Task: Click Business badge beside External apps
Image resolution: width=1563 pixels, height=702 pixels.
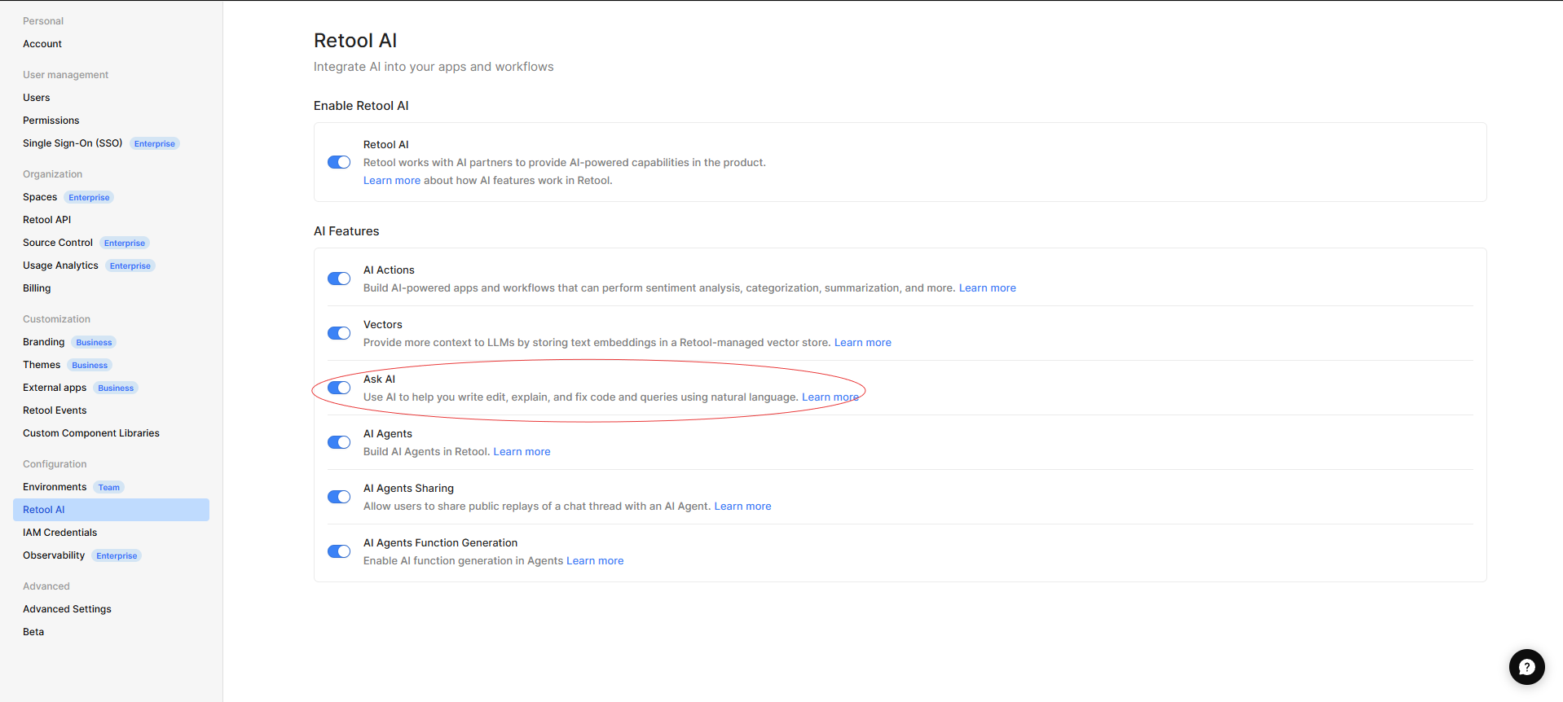Action: pyautogui.click(x=116, y=388)
